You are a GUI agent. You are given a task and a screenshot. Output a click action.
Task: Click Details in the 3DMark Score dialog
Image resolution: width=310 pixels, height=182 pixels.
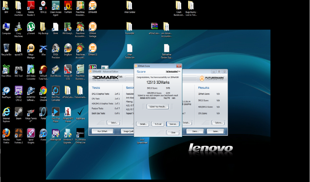(143, 124)
